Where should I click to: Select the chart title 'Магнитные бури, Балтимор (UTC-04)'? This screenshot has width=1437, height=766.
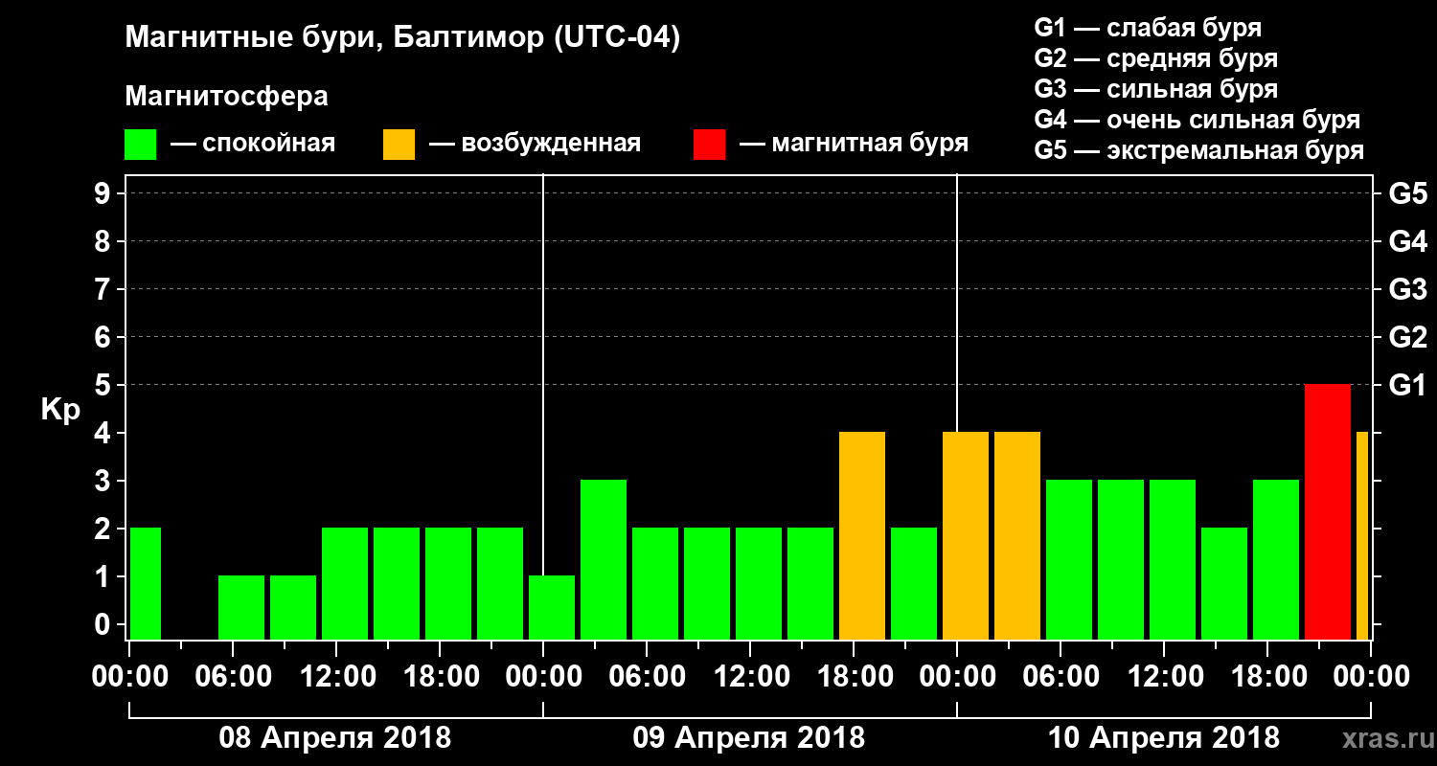point(402,38)
